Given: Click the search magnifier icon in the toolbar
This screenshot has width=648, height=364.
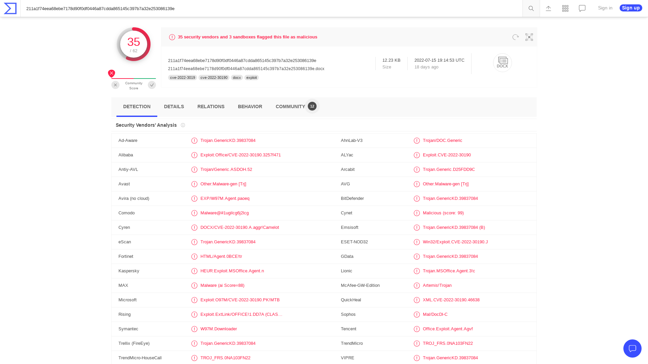Looking at the screenshot, I should (531, 8).
